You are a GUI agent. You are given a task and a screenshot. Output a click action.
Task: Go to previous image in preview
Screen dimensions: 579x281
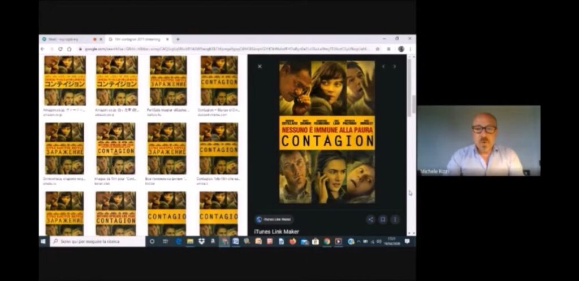pos(383,67)
